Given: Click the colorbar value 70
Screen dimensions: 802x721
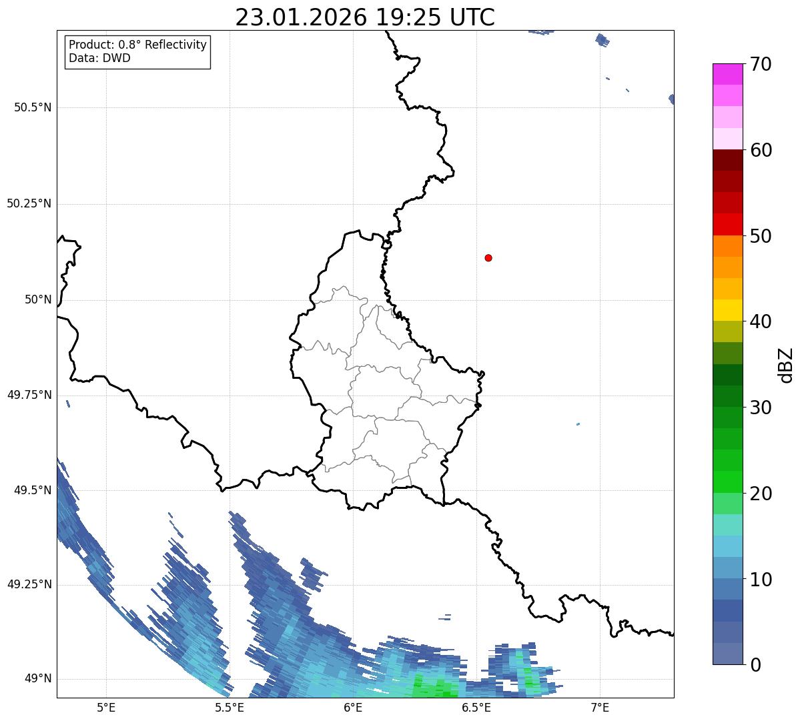Looking at the screenshot, I should click(761, 64).
